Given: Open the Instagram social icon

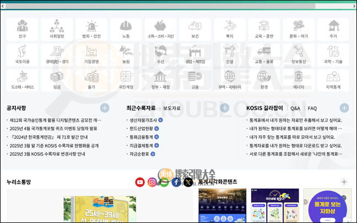Looking at the screenshot, I should point(152,182).
